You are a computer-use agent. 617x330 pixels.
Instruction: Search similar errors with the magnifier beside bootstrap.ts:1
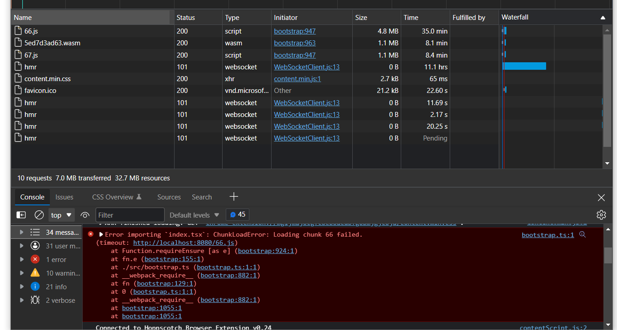click(x=583, y=235)
